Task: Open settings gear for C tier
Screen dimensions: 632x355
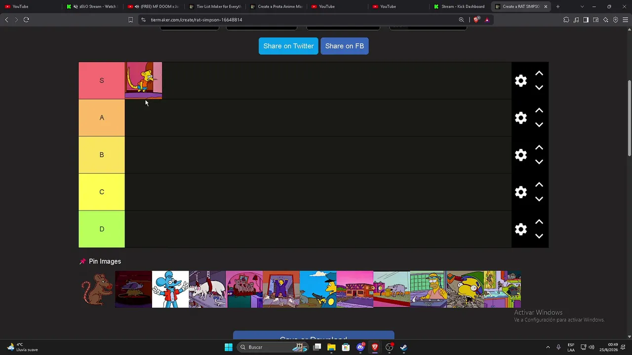Action: tap(521, 192)
